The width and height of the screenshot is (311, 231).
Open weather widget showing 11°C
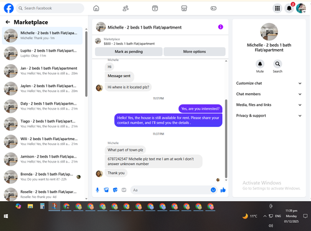pyautogui.click(x=250, y=216)
